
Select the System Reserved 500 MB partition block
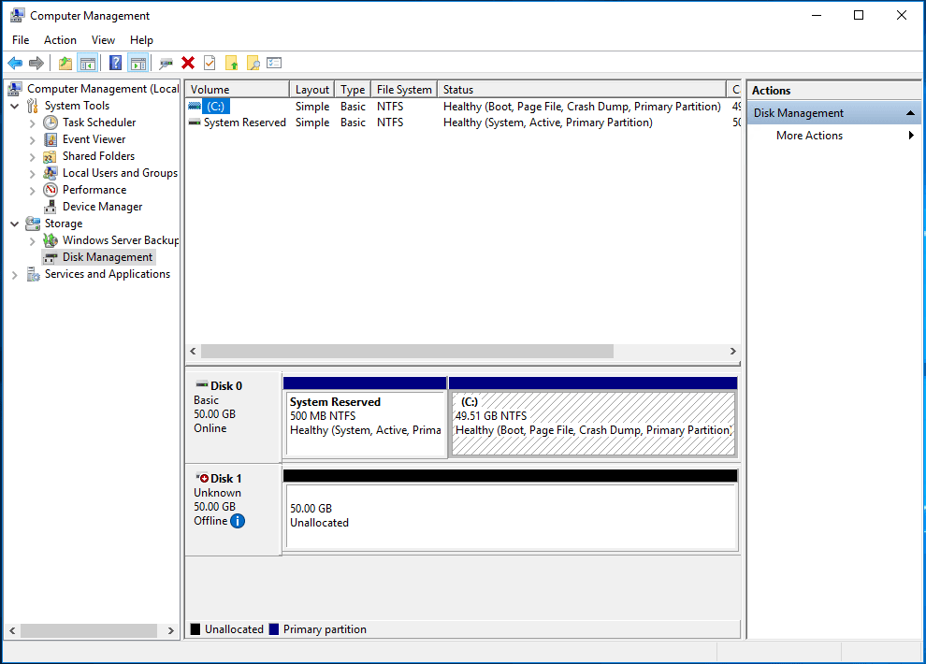[365, 417]
